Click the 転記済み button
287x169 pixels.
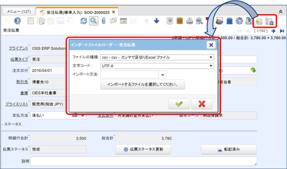(x=229, y=149)
